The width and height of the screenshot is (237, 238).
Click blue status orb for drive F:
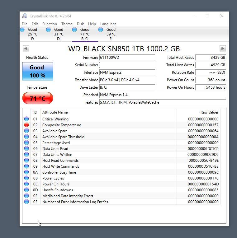pyautogui.click(x=101, y=30)
